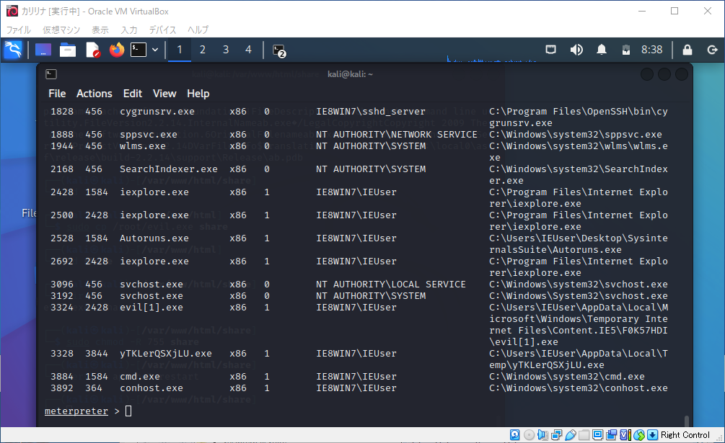Click VirtualBox CPU virtualization status icon
The width and height of the screenshot is (725, 443).
pos(625,434)
